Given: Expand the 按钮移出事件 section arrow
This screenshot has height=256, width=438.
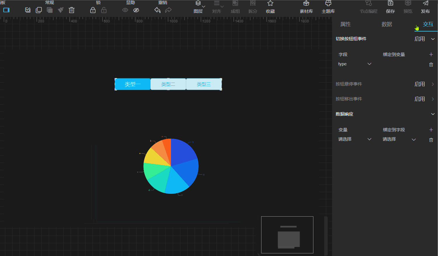Looking at the screenshot, I should pos(433,99).
